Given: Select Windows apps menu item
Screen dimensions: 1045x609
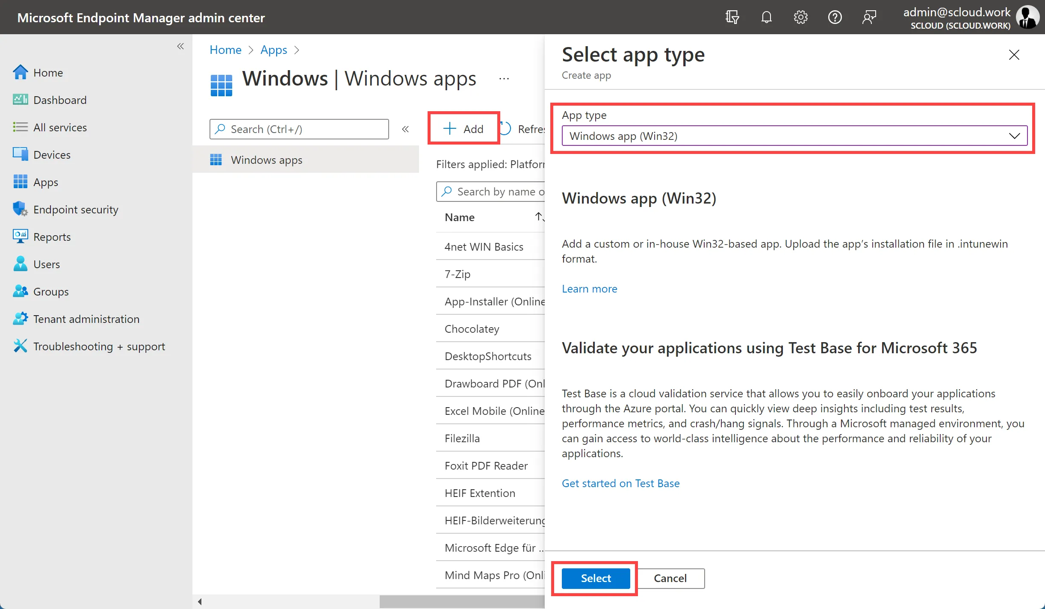Looking at the screenshot, I should tap(306, 160).
